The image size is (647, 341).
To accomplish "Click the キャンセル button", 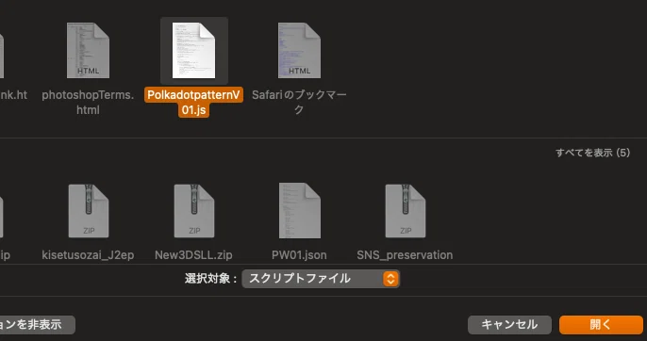I will click(x=509, y=325).
